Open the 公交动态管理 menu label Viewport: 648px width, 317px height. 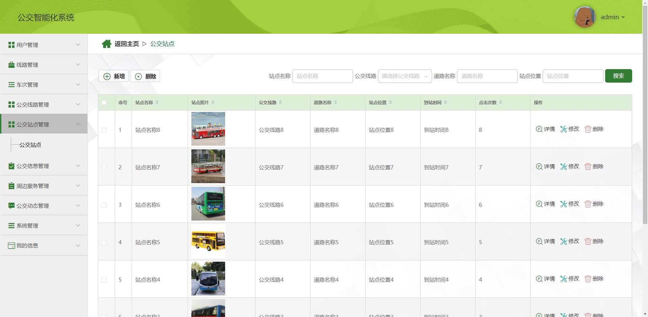(x=33, y=206)
